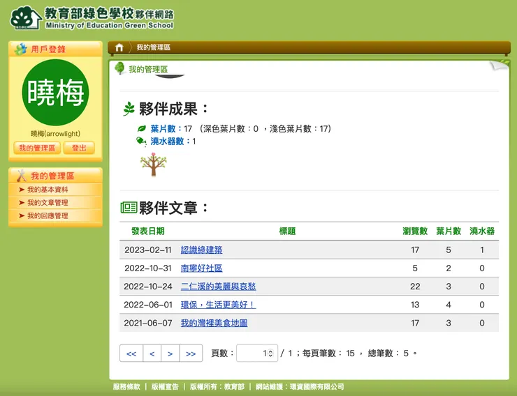Click 服務條款 footer link

[x=126, y=387]
